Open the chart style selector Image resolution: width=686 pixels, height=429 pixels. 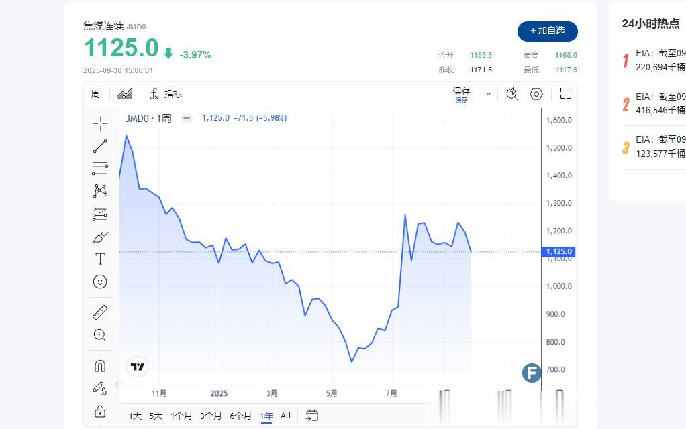click(125, 94)
